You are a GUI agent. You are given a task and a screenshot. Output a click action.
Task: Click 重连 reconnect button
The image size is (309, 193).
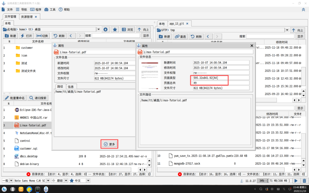(x=181, y=36)
